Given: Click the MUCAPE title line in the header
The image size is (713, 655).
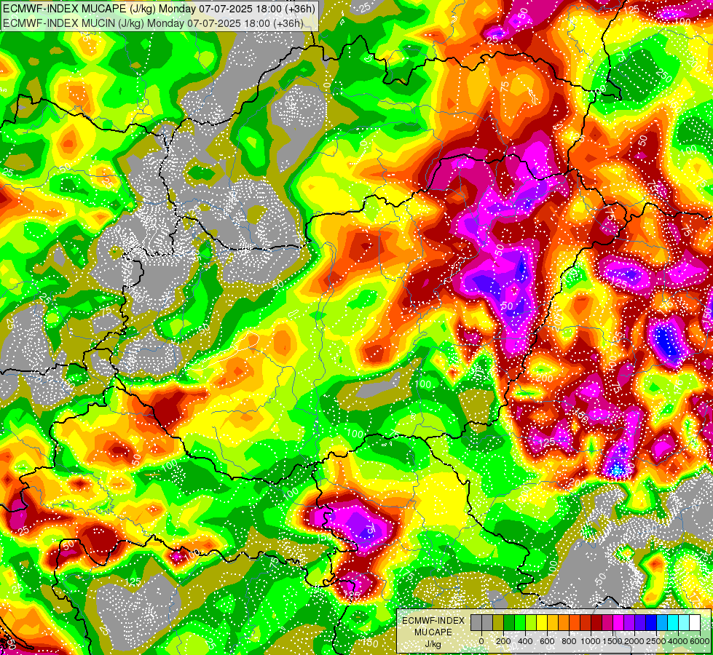Looking at the screenshot, I should 159,9.
